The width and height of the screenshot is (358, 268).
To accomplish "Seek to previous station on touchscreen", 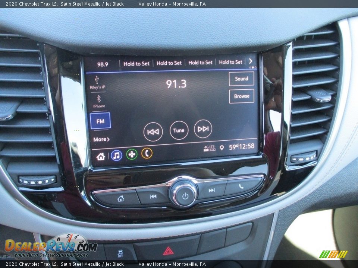I will [153, 132].
